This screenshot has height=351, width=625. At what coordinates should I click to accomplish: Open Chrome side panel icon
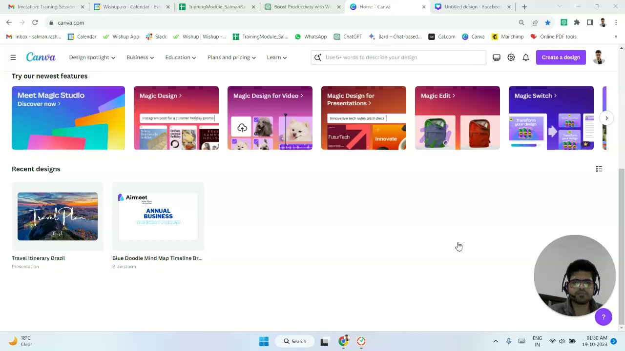point(590,22)
